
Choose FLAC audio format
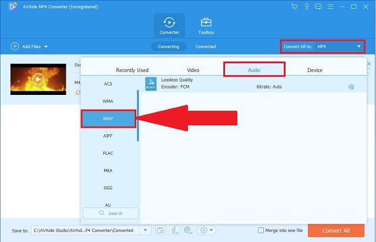tap(108, 153)
